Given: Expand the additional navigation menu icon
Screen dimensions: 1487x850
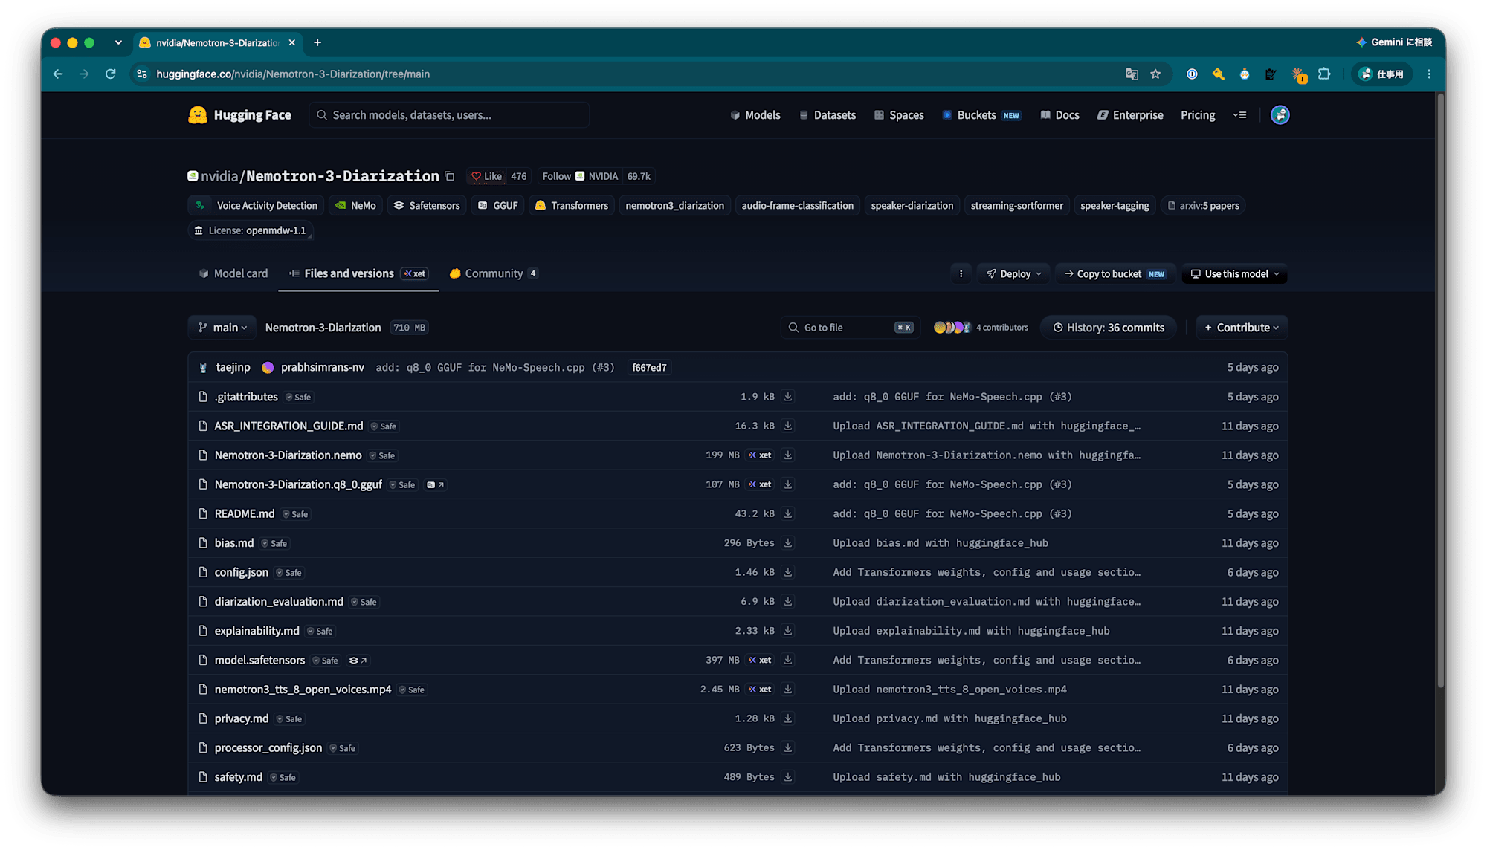Looking at the screenshot, I should click(1239, 115).
